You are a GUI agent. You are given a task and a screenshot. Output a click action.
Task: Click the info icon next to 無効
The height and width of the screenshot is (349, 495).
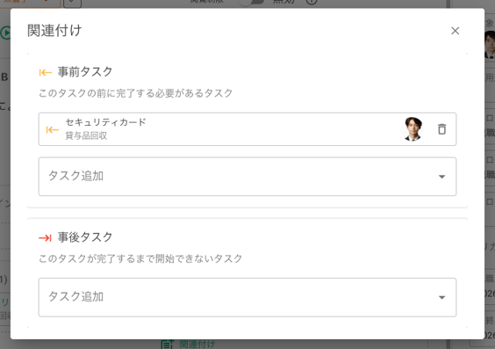312,2
